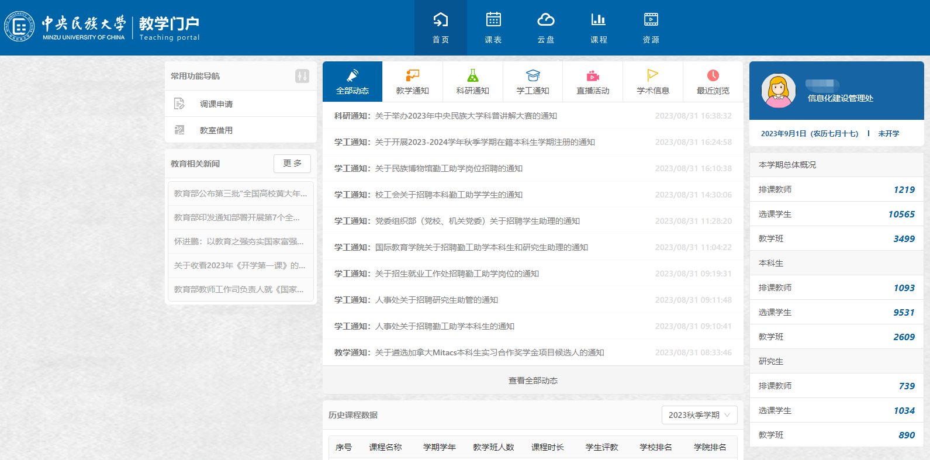Click the 教学门户 Teaching portal title
Screen dimensions: 930x460
pos(170,28)
